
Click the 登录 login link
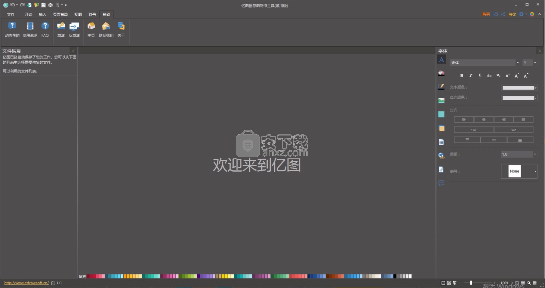click(x=512, y=14)
